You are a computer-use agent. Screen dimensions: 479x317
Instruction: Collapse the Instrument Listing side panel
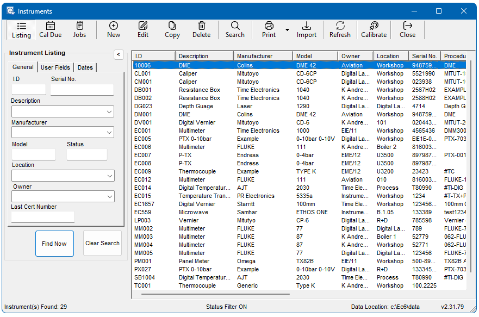(119, 54)
